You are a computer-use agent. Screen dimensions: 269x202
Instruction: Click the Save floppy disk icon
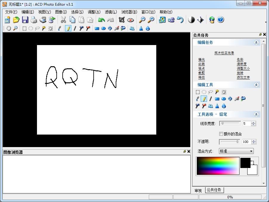(25, 20)
